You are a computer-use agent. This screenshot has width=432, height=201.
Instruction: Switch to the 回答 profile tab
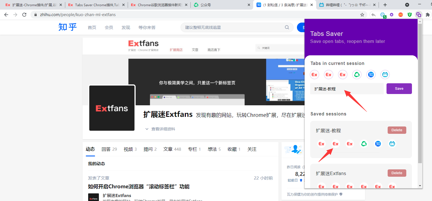[x=109, y=149]
